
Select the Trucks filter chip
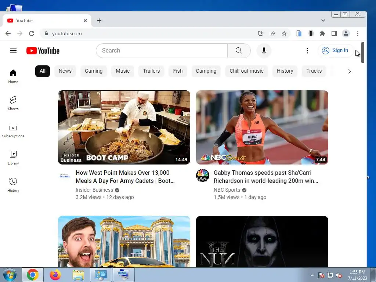pyautogui.click(x=314, y=71)
